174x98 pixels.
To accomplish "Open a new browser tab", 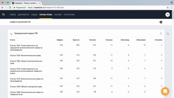I will click(x=45, y=3).
